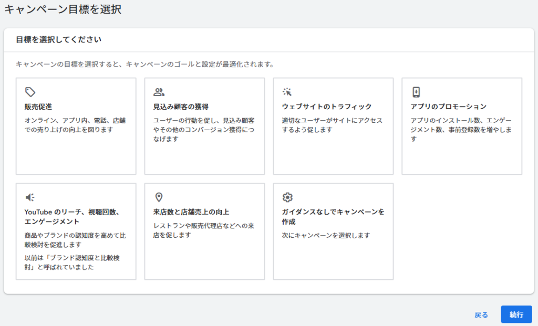Viewport: 538px width, 326px height.
Task: Select the ガイダンスなしでキャンペーンを作成 title
Action: tap(333, 216)
